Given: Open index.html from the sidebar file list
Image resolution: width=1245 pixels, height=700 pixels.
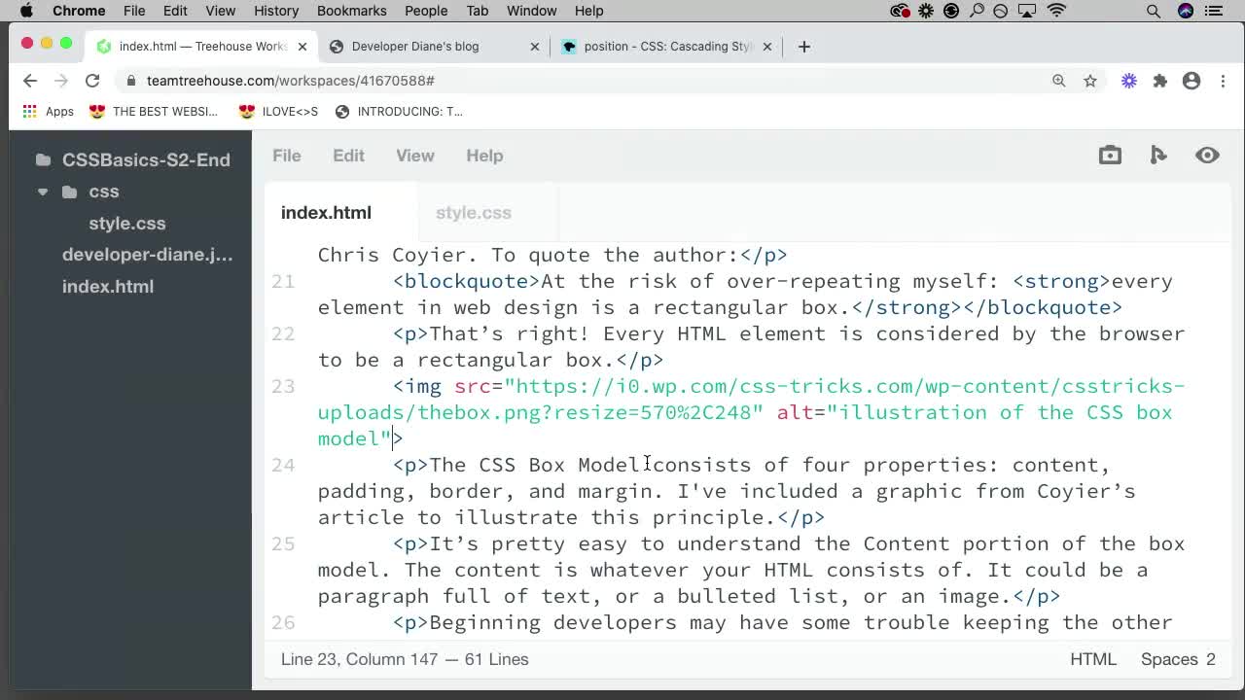Looking at the screenshot, I should (108, 286).
